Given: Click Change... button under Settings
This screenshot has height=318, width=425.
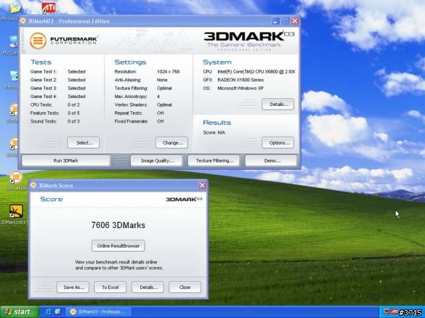Looking at the screenshot, I should pos(171,143).
